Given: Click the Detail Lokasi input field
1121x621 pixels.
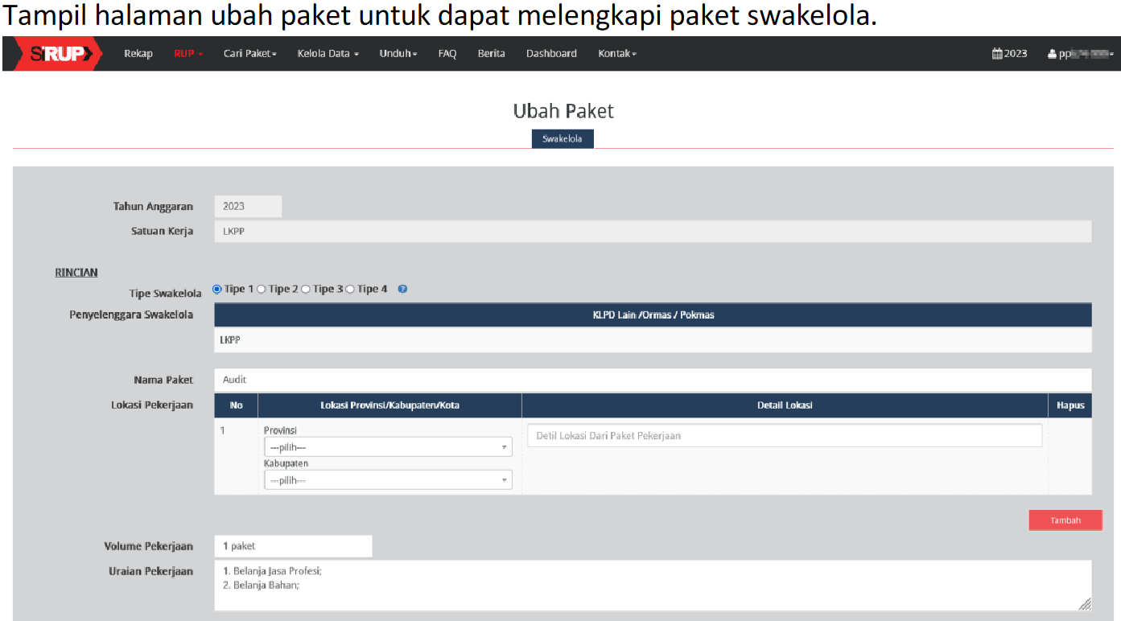Looking at the screenshot, I should [785, 436].
